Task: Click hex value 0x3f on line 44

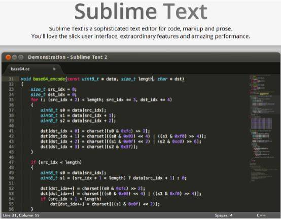Action: pos(126,147)
